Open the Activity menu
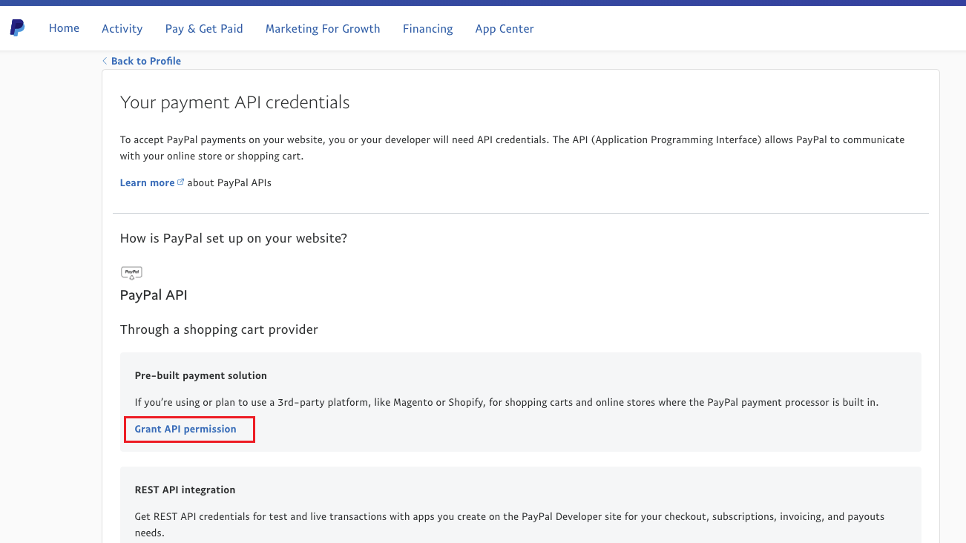Image resolution: width=966 pixels, height=543 pixels. tap(122, 28)
